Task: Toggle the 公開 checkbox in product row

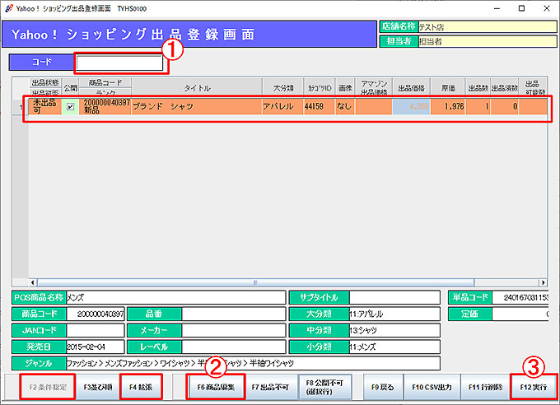Action: 70,107
